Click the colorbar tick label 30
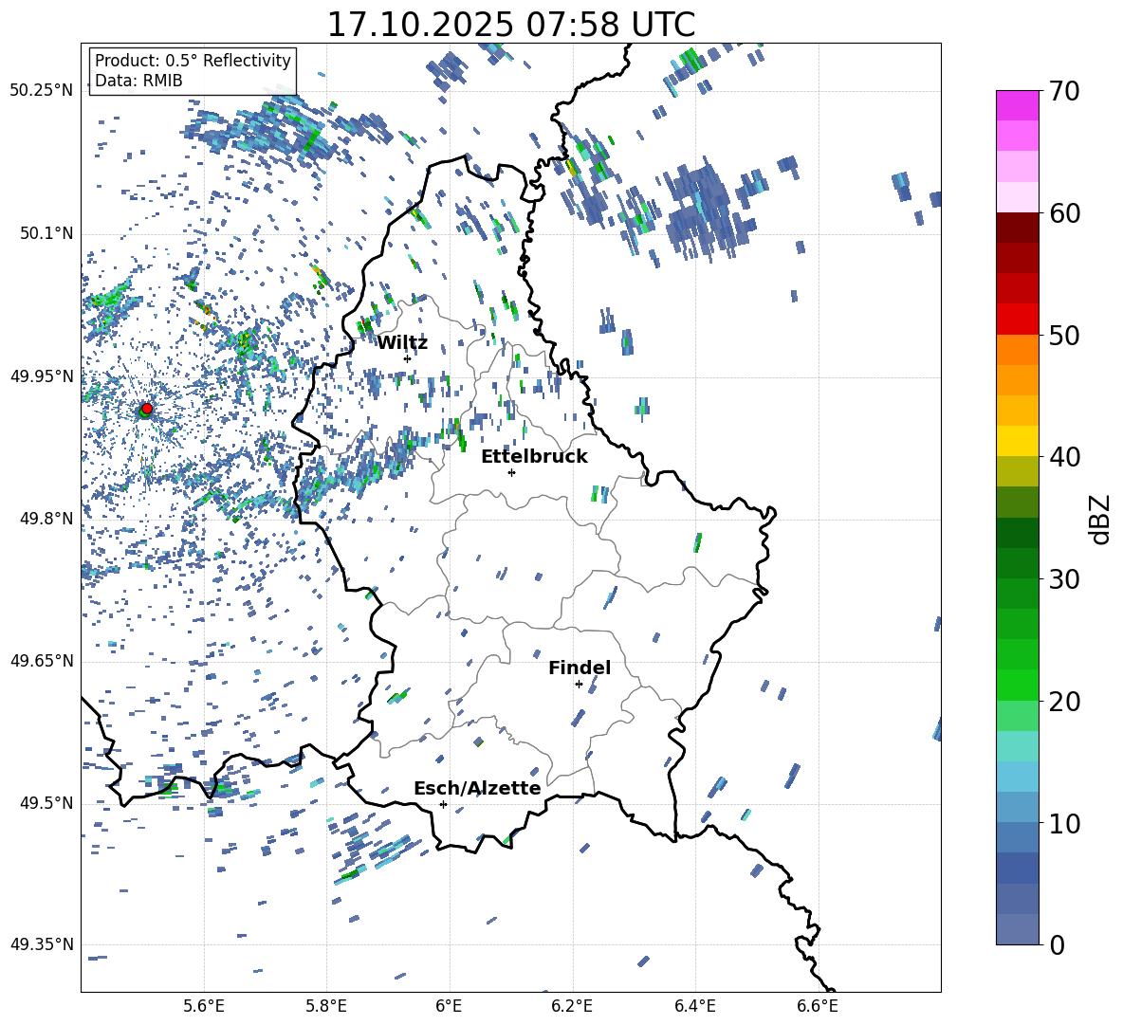1123x1025 pixels. tap(1064, 579)
